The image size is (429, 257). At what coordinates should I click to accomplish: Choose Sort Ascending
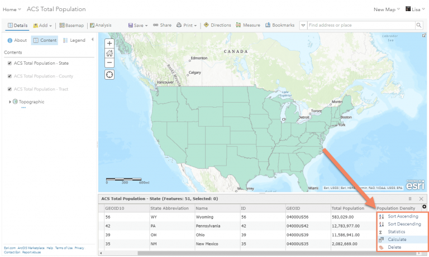402,216
